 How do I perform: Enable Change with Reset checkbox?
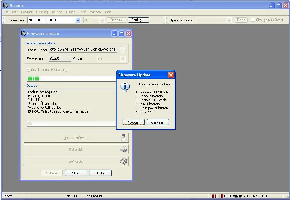(x=253, y=20)
